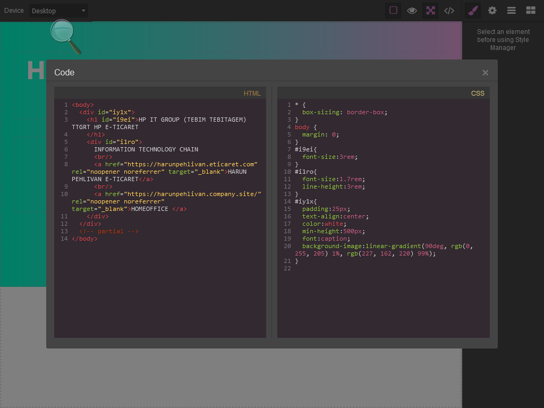Toggle the fullscreen mode icon

pyautogui.click(x=430, y=11)
